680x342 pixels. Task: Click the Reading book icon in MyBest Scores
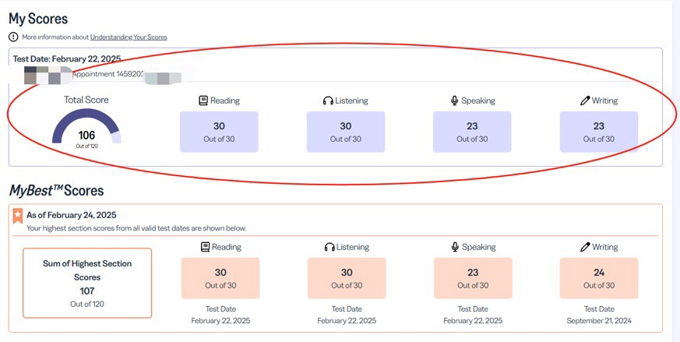point(205,247)
